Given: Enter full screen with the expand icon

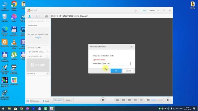Looking at the screenshot, I should [168, 100].
